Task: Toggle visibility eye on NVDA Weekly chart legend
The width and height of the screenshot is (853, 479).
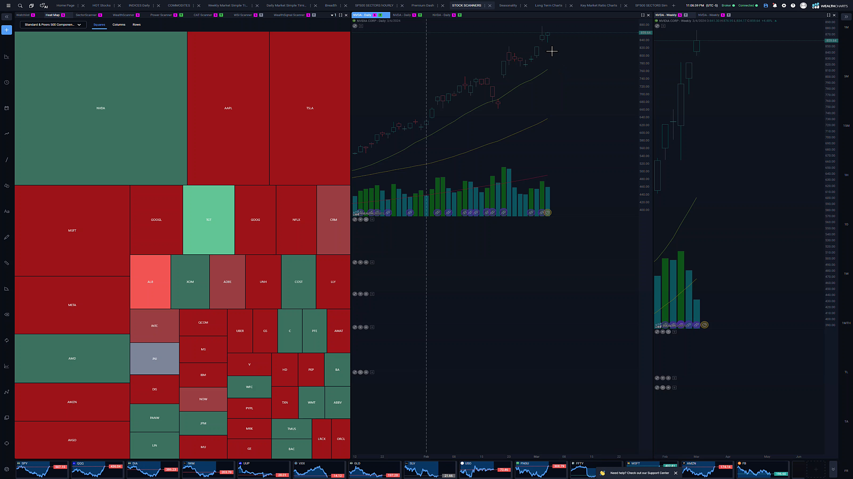Action: (x=657, y=26)
